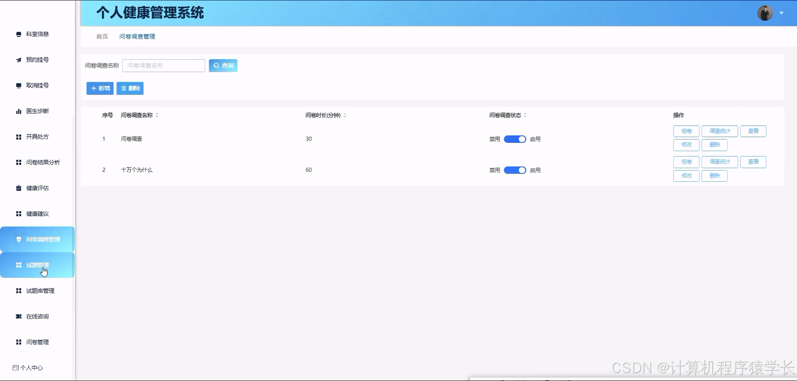Click 修改 for 问卷调查 row
This screenshot has width=797, height=381.
(x=686, y=145)
